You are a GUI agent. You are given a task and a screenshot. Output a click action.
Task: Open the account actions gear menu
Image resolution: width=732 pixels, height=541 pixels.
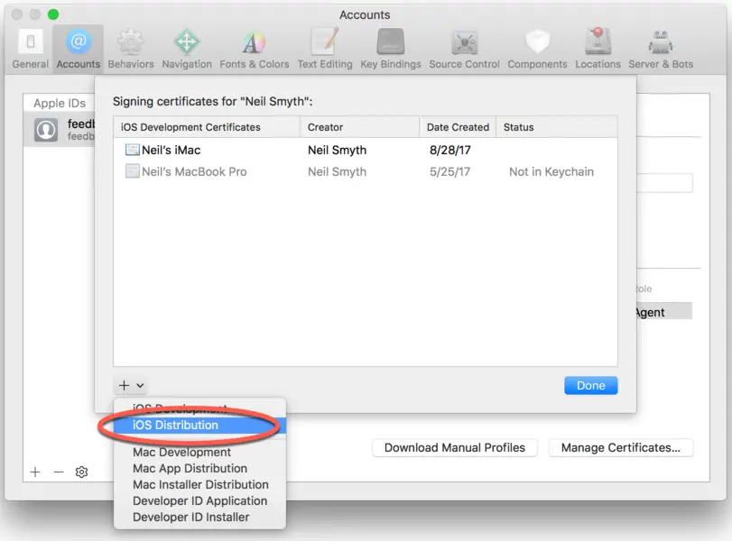click(x=81, y=472)
